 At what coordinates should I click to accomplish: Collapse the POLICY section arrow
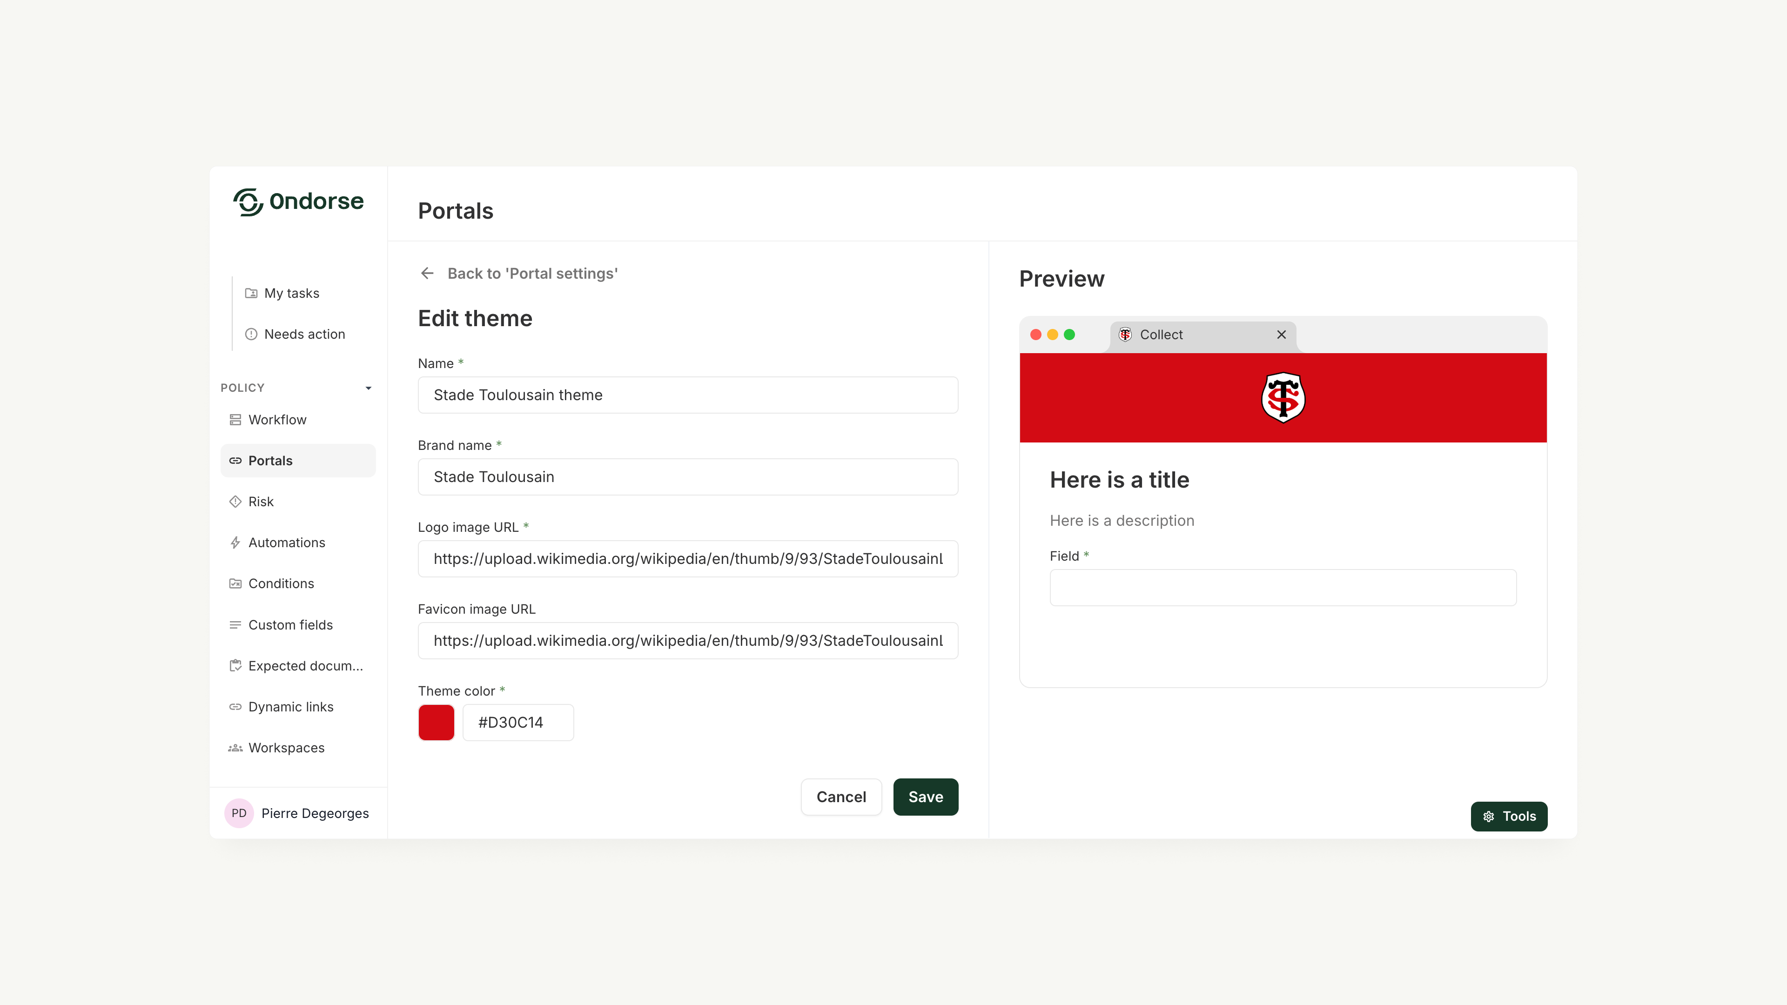click(369, 388)
